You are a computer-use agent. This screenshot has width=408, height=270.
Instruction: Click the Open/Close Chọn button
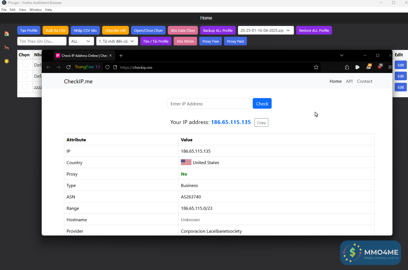click(x=148, y=30)
